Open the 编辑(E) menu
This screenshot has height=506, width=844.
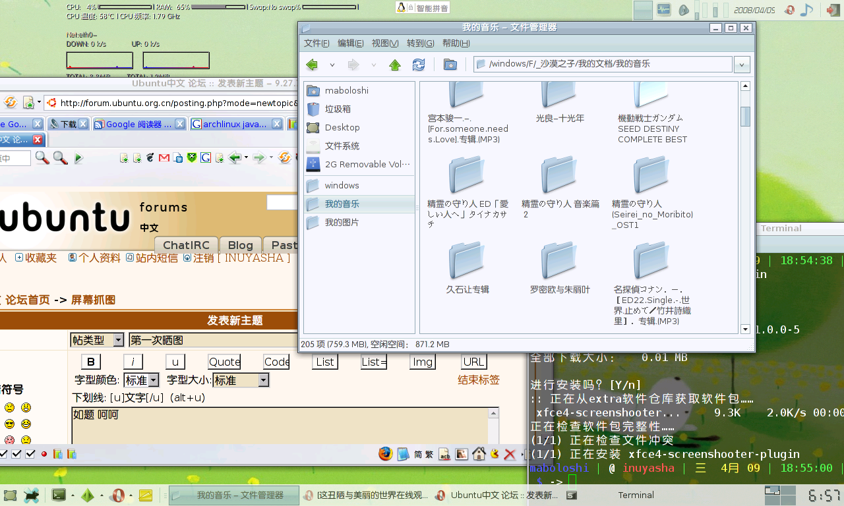pos(351,43)
